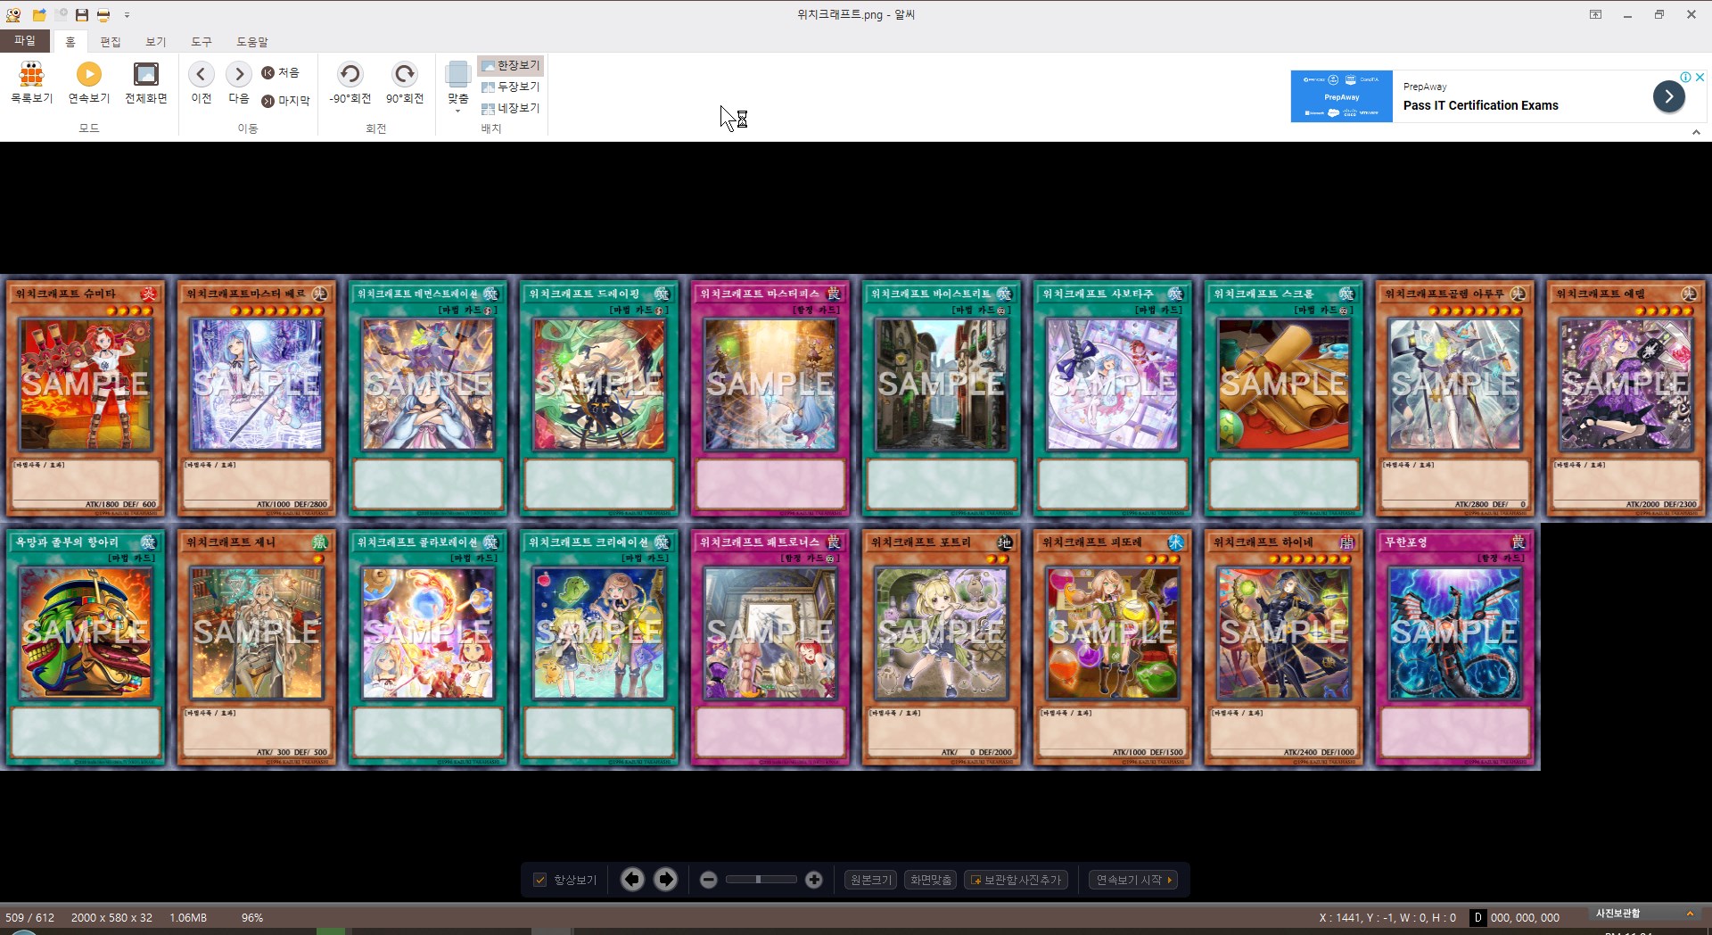Switch to the 보기 tab
The image size is (1712, 935).
pos(156,42)
